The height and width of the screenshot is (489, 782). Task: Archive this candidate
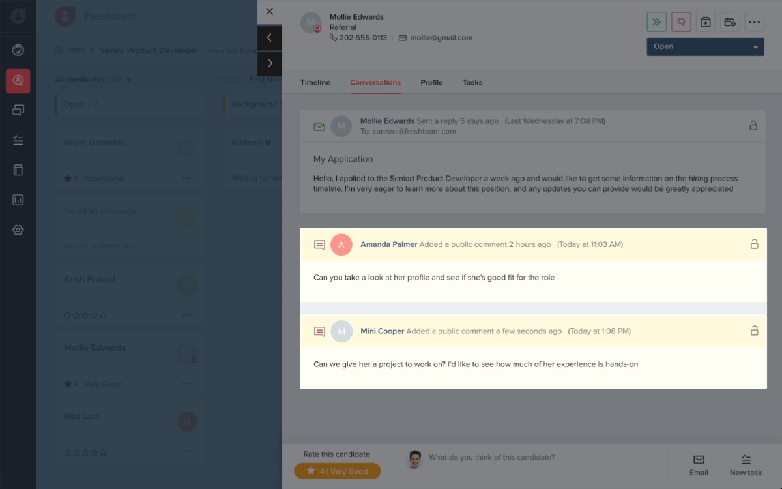point(705,22)
